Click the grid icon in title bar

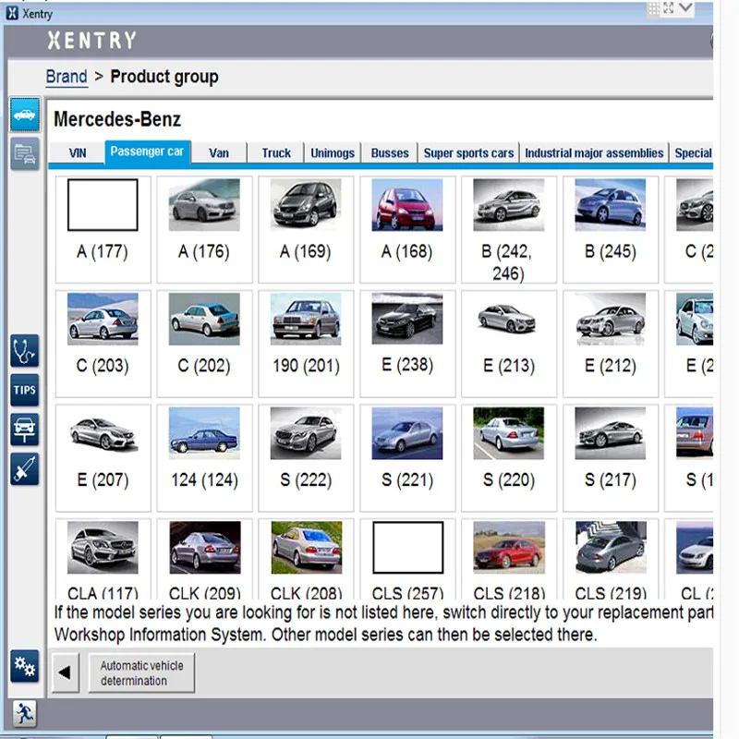pyautogui.click(x=653, y=9)
